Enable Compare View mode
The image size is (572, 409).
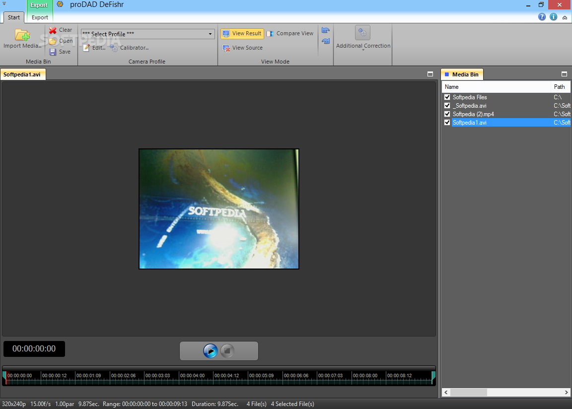(290, 34)
